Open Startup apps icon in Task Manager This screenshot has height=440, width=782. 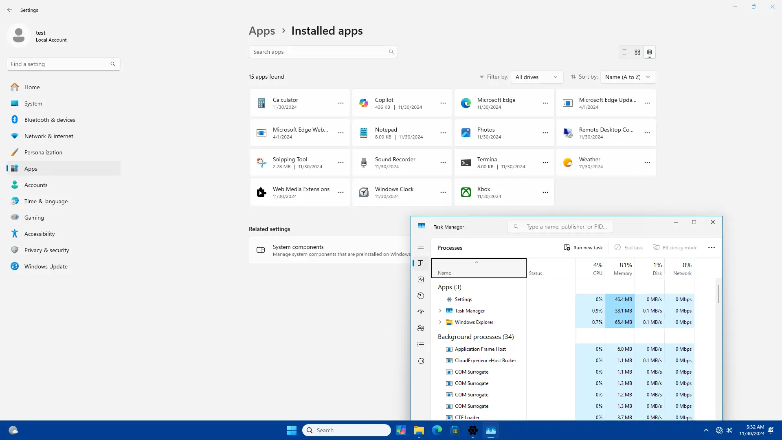point(421,312)
